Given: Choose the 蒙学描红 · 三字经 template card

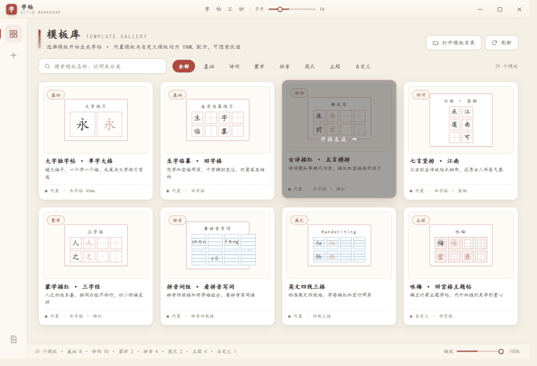Looking at the screenshot, I should [96, 266].
